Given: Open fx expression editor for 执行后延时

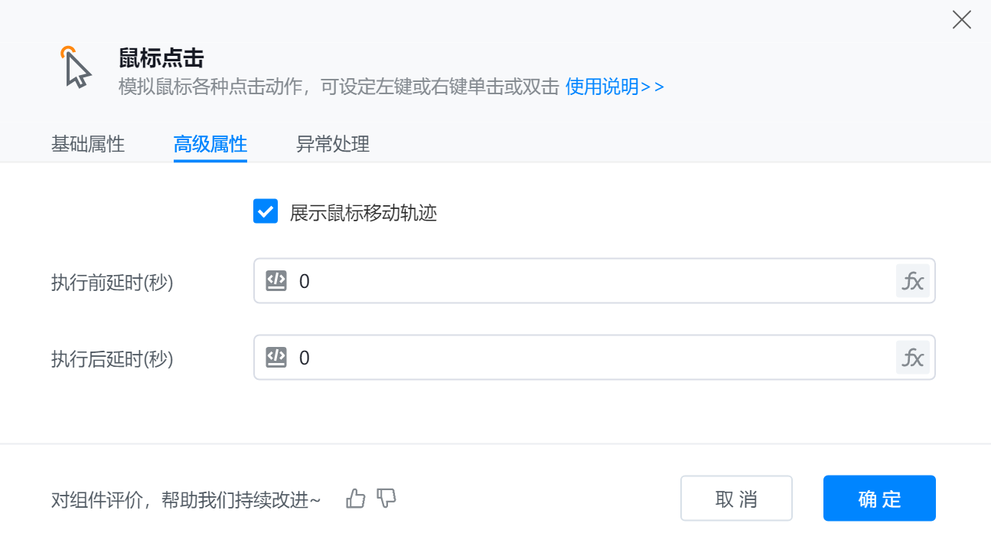Looking at the screenshot, I should tap(912, 357).
